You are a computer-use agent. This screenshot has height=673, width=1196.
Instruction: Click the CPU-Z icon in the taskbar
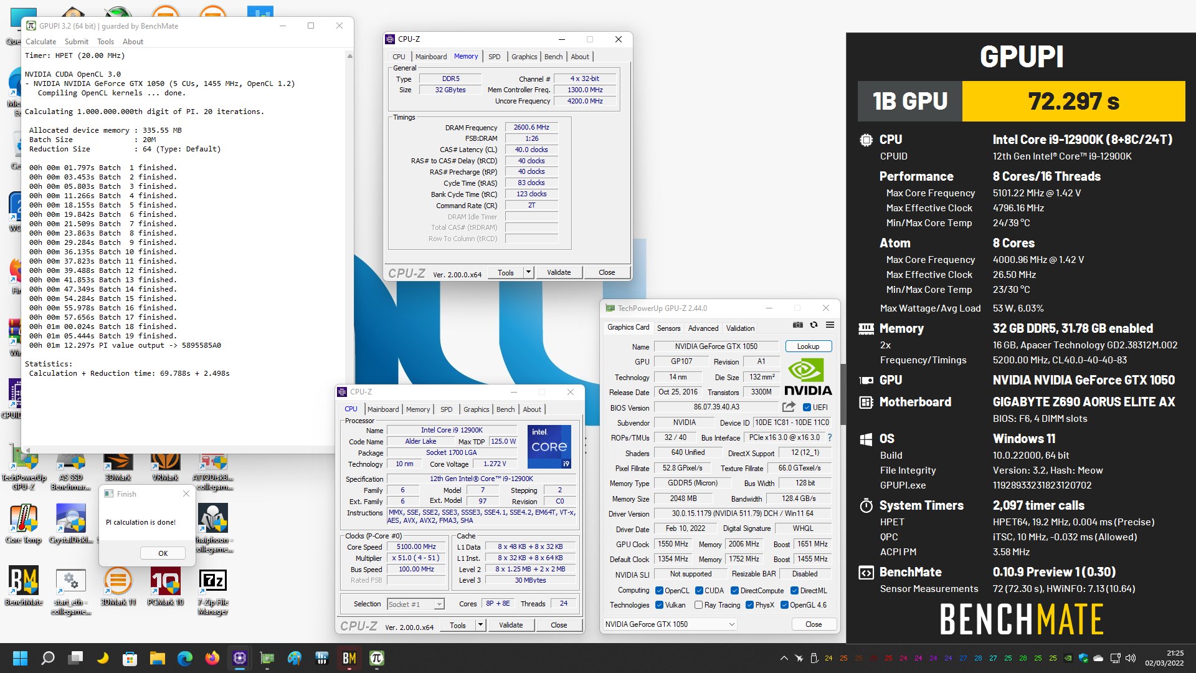point(240,658)
